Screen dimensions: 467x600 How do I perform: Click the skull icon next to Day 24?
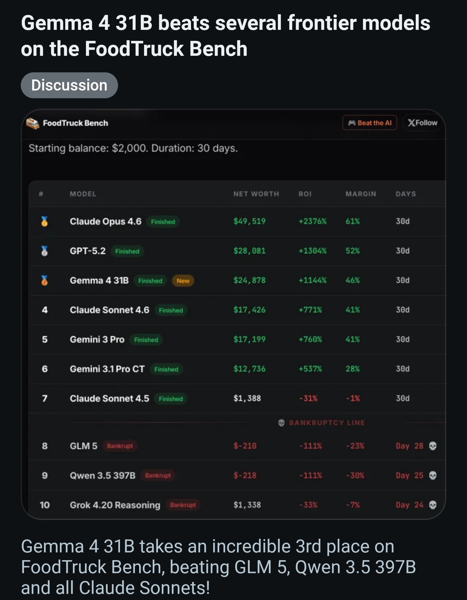pos(433,505)
